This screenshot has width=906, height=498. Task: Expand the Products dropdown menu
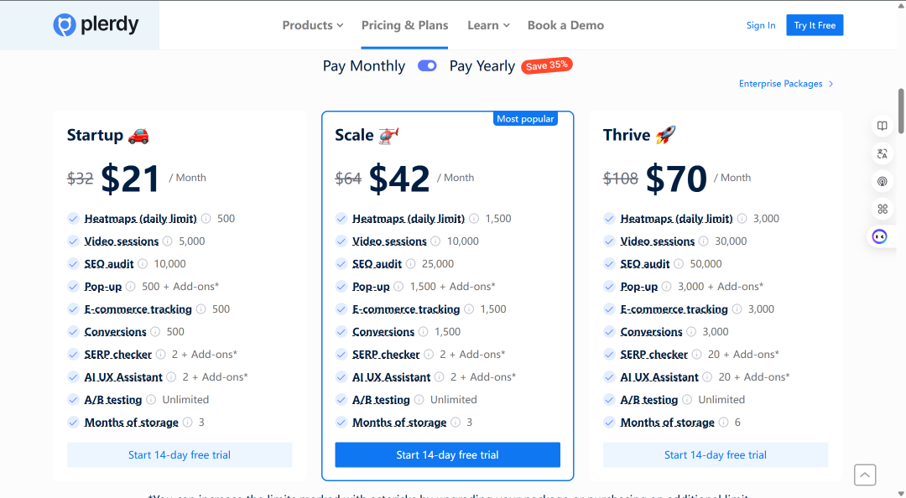pyautogui.click(x=313, y=25)
